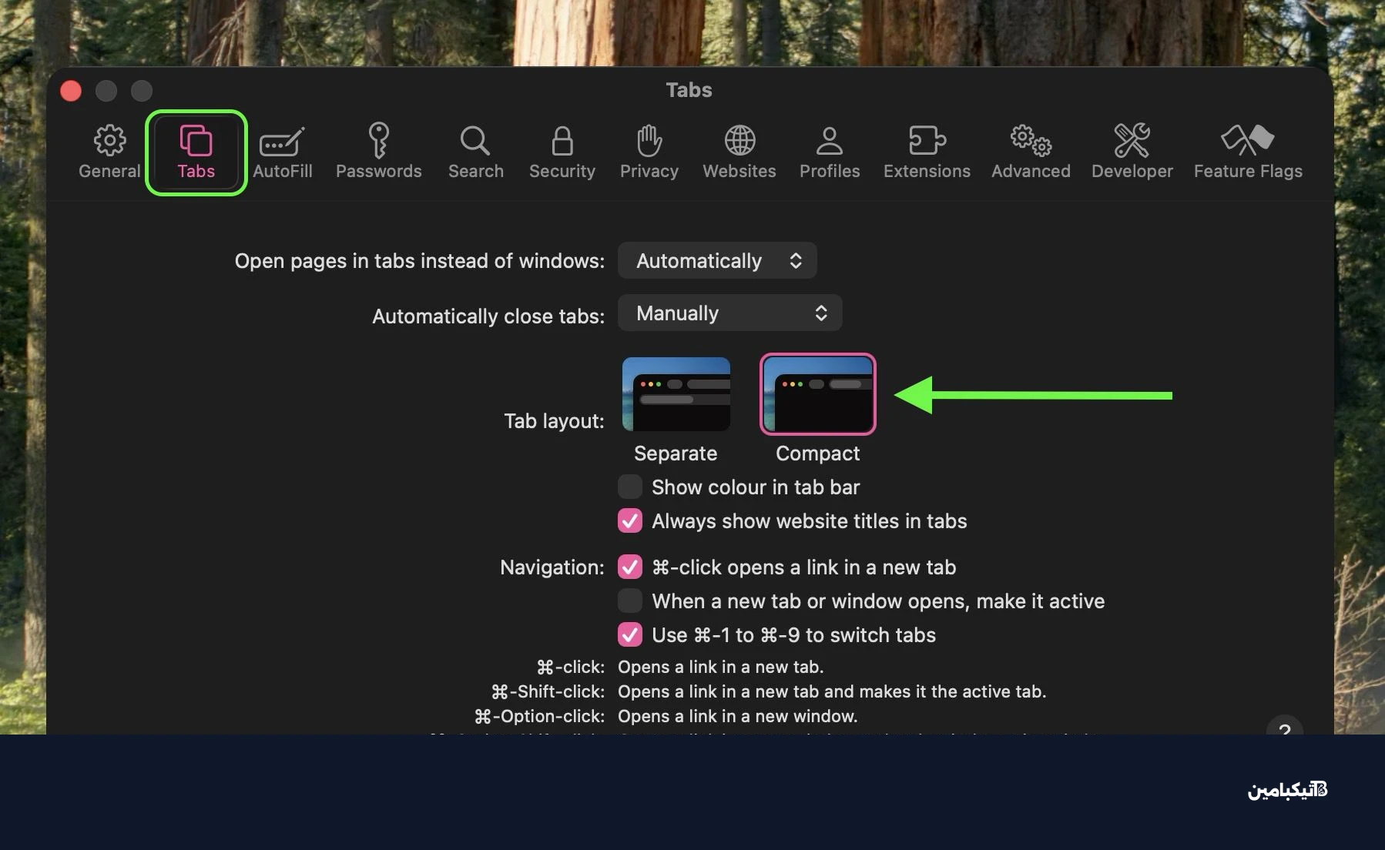Select the Tabs settings tab
This screenshot has width=1385, height=850.
(x=196, y=152)
